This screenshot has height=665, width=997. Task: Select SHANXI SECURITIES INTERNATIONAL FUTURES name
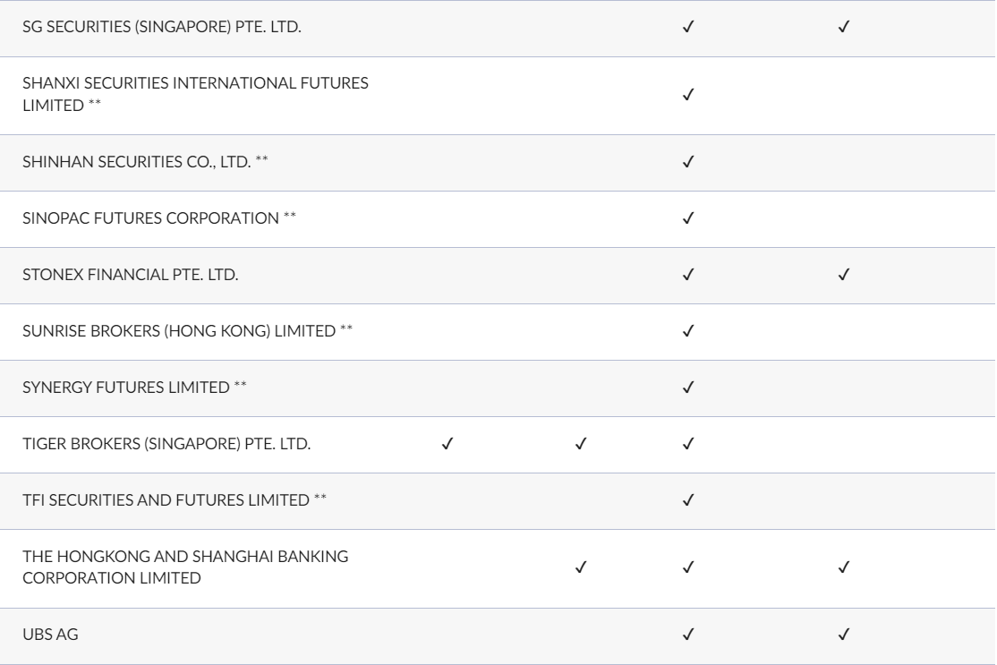pyautogui.click(x=195, y=83)
